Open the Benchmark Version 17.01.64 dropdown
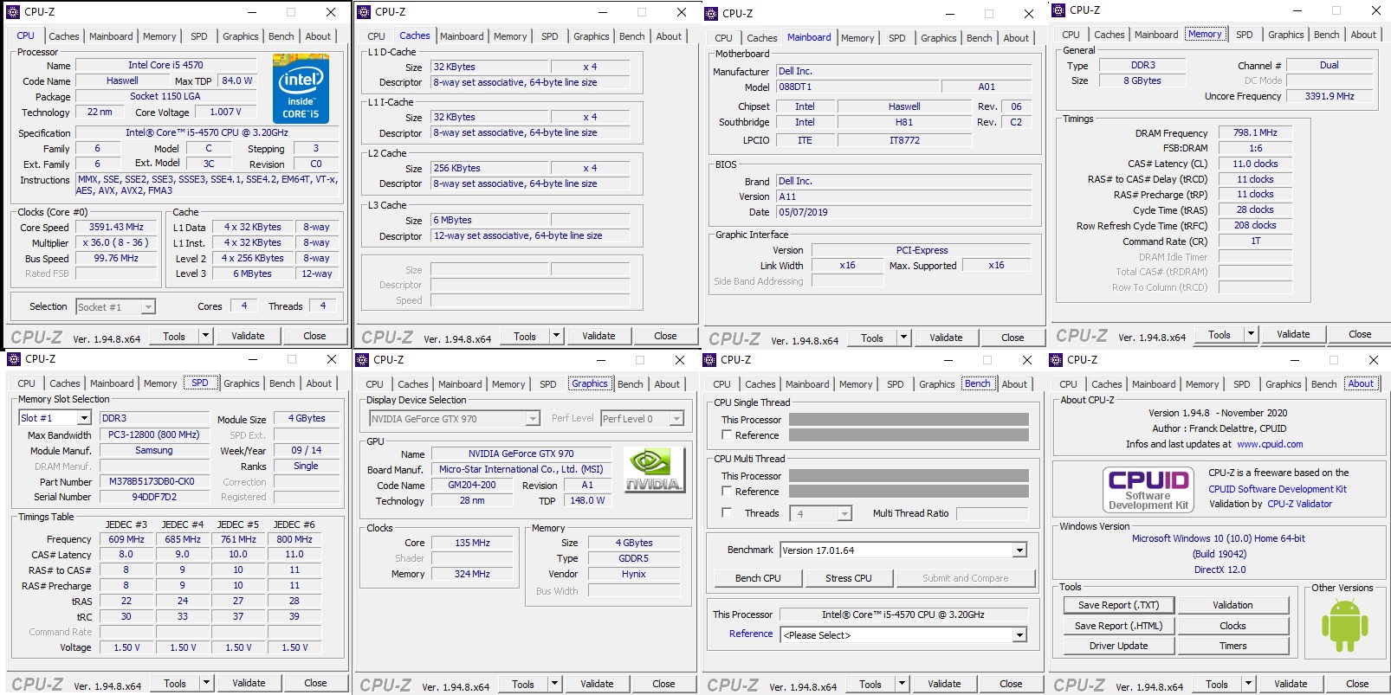1391x695 pixels. pyautogui.click(x=1019, y=550)
